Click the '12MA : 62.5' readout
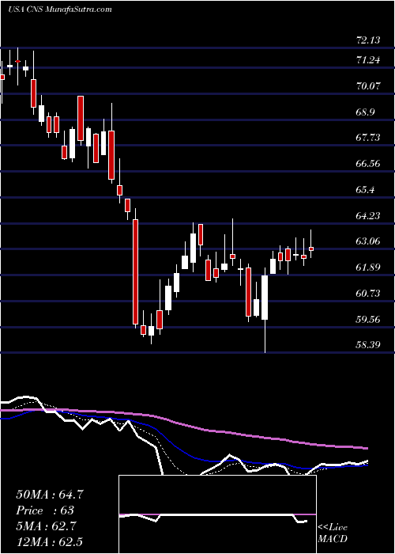This screenshot has width=395, height=554. (49, 541)
